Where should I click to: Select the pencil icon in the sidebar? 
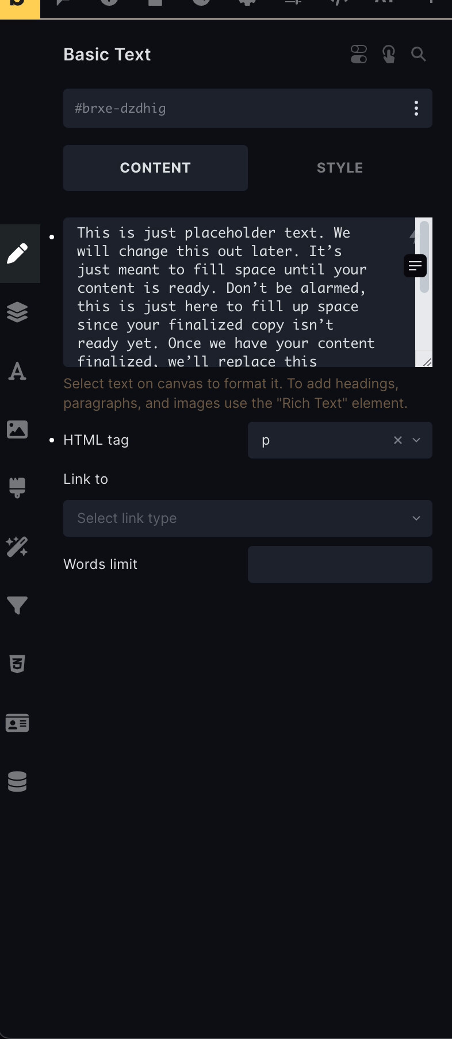(x=17, y=253)
